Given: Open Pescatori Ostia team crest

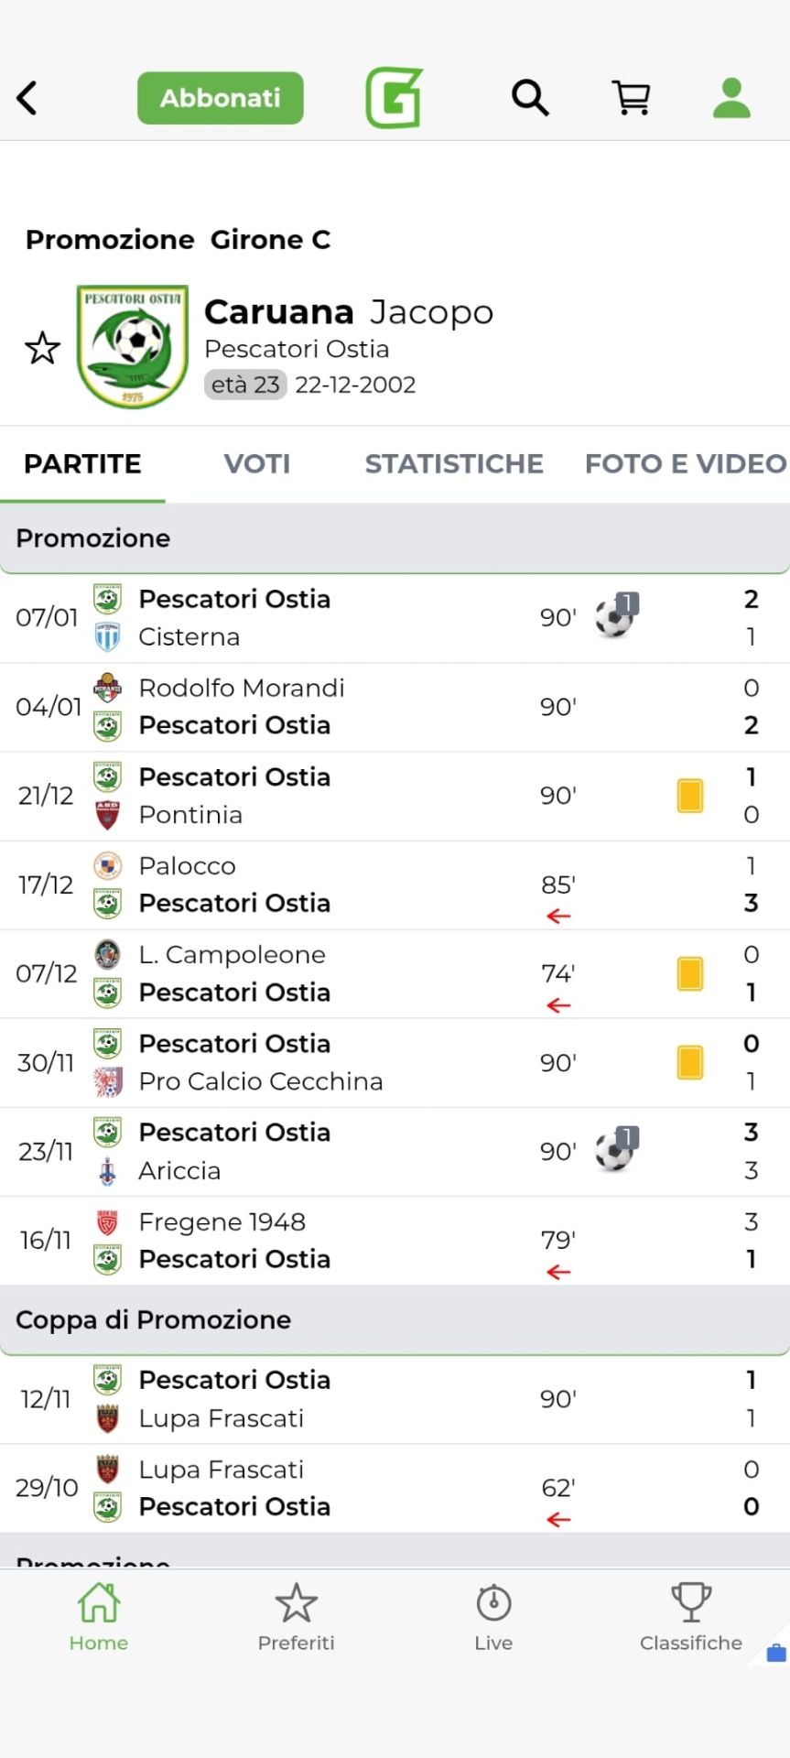Looking at the screenshot, I should point(133,347).
